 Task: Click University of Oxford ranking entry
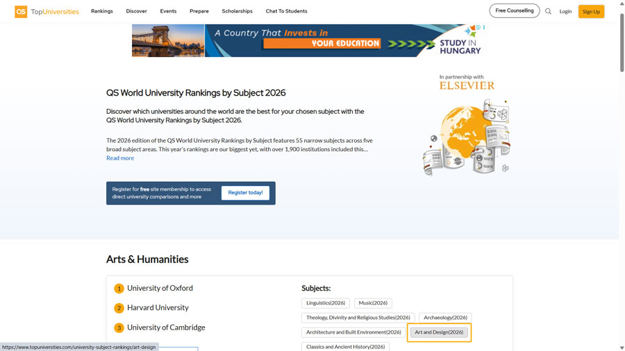click(160, 289)
